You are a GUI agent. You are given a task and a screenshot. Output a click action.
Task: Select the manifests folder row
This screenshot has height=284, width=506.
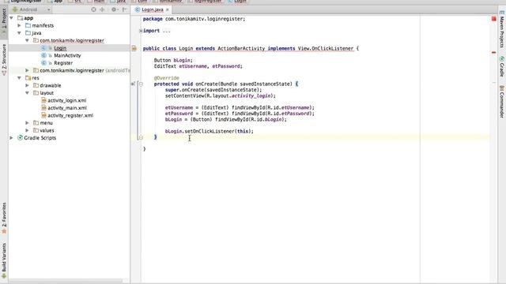[x=69, y=25]
